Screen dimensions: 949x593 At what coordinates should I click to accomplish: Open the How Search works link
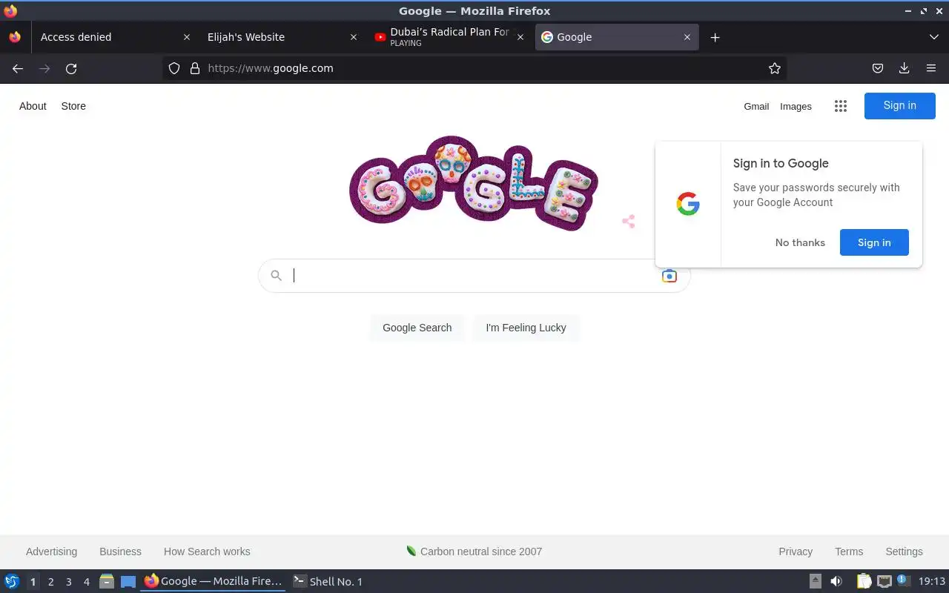(207, 551)
